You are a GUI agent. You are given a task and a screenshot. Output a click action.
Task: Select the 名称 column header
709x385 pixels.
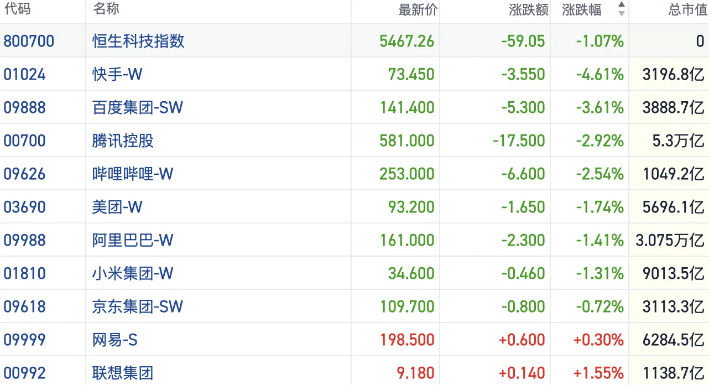click(106, 9)
